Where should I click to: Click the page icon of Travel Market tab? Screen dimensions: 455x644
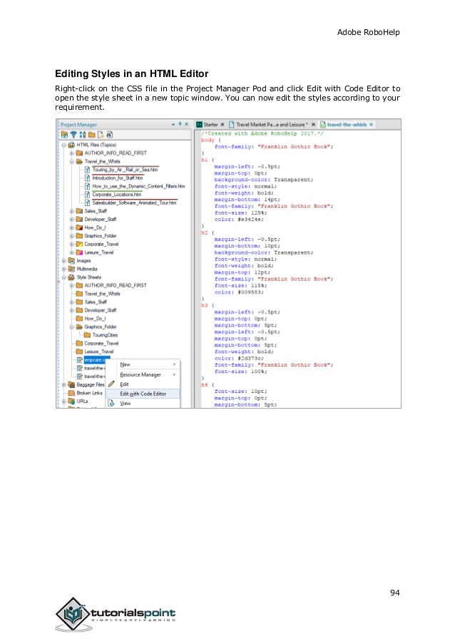232,124
